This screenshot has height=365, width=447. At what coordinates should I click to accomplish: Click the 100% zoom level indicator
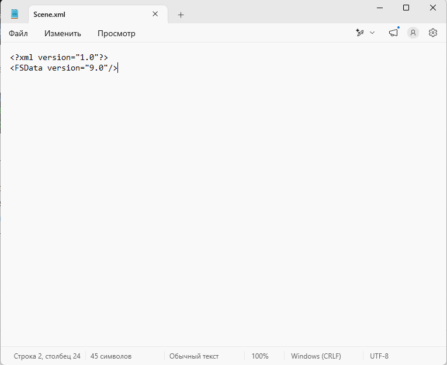pos(260,356)
